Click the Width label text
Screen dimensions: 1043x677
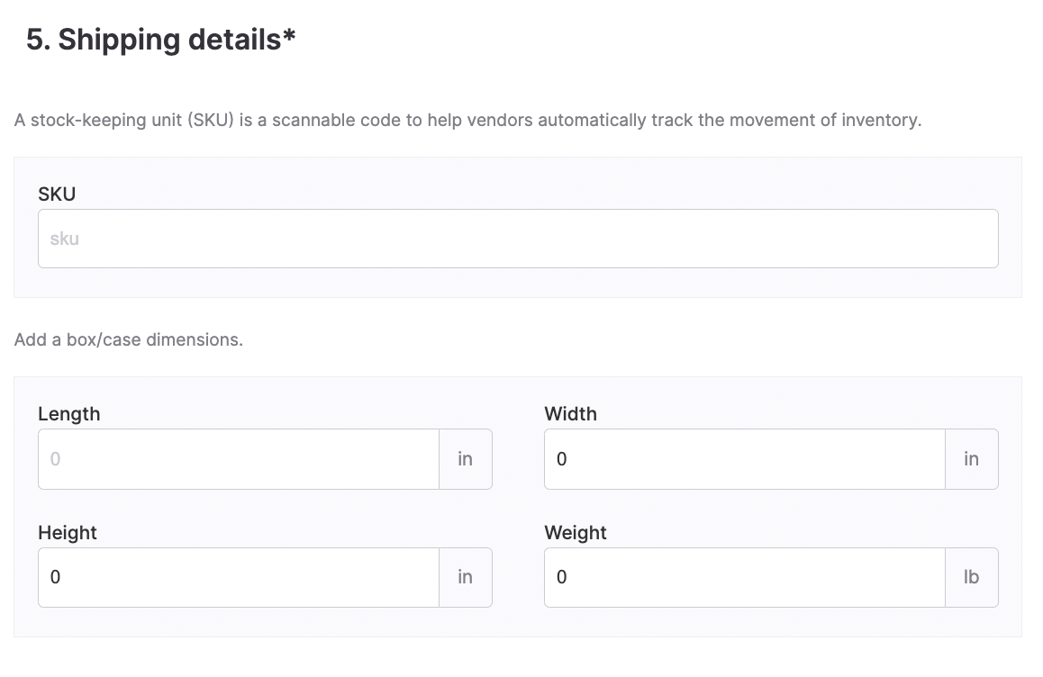tap(571, 413)
